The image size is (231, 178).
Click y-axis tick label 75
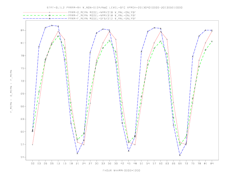point(22,68)
